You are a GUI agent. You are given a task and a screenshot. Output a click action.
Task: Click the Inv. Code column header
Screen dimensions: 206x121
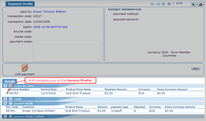(12, 107)
